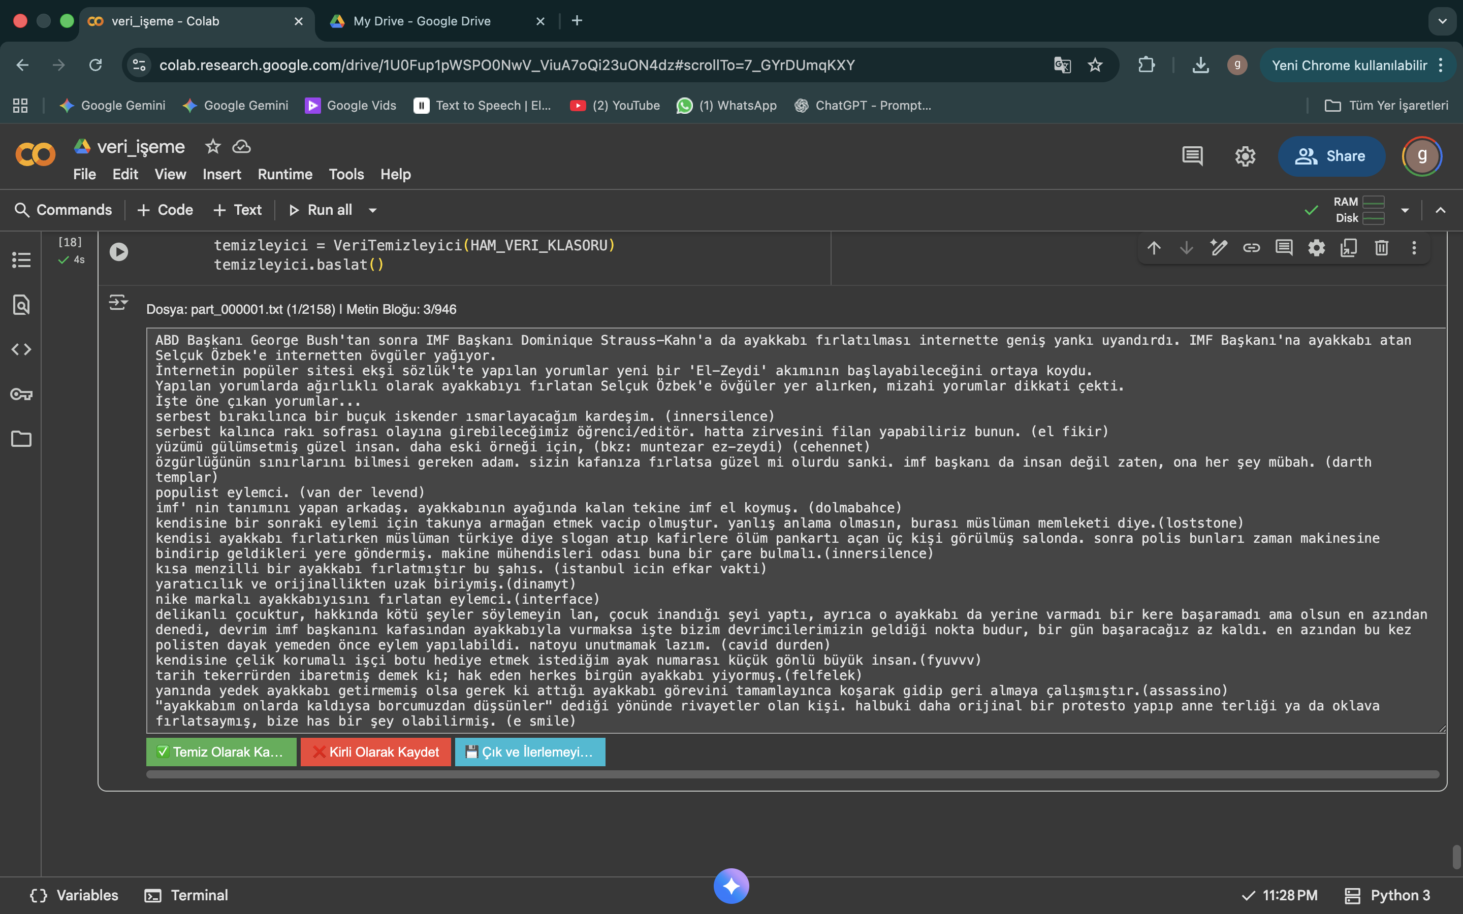Viewport: 1463px width, 914px height.
Task: Click the Gemini sparkle floating button
Action: tap(731, 886)
